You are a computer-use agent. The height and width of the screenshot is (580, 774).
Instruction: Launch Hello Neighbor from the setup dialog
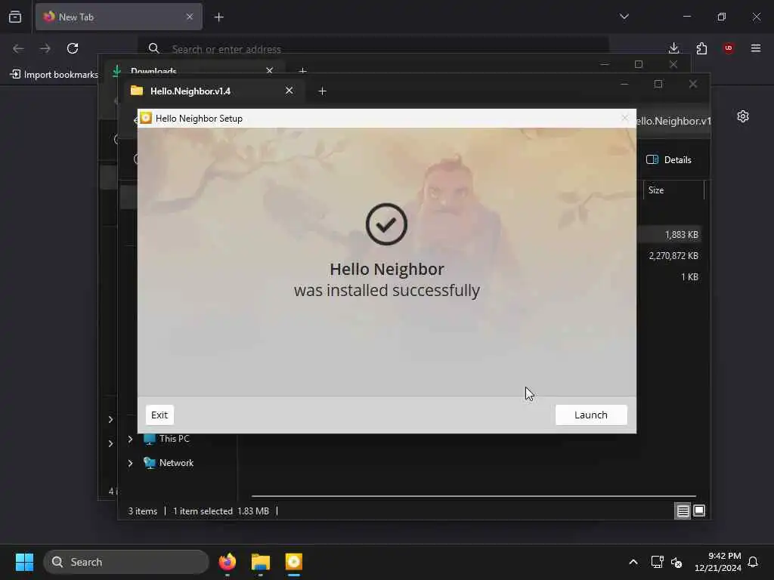pyautogui.click(x=591, y=415)
